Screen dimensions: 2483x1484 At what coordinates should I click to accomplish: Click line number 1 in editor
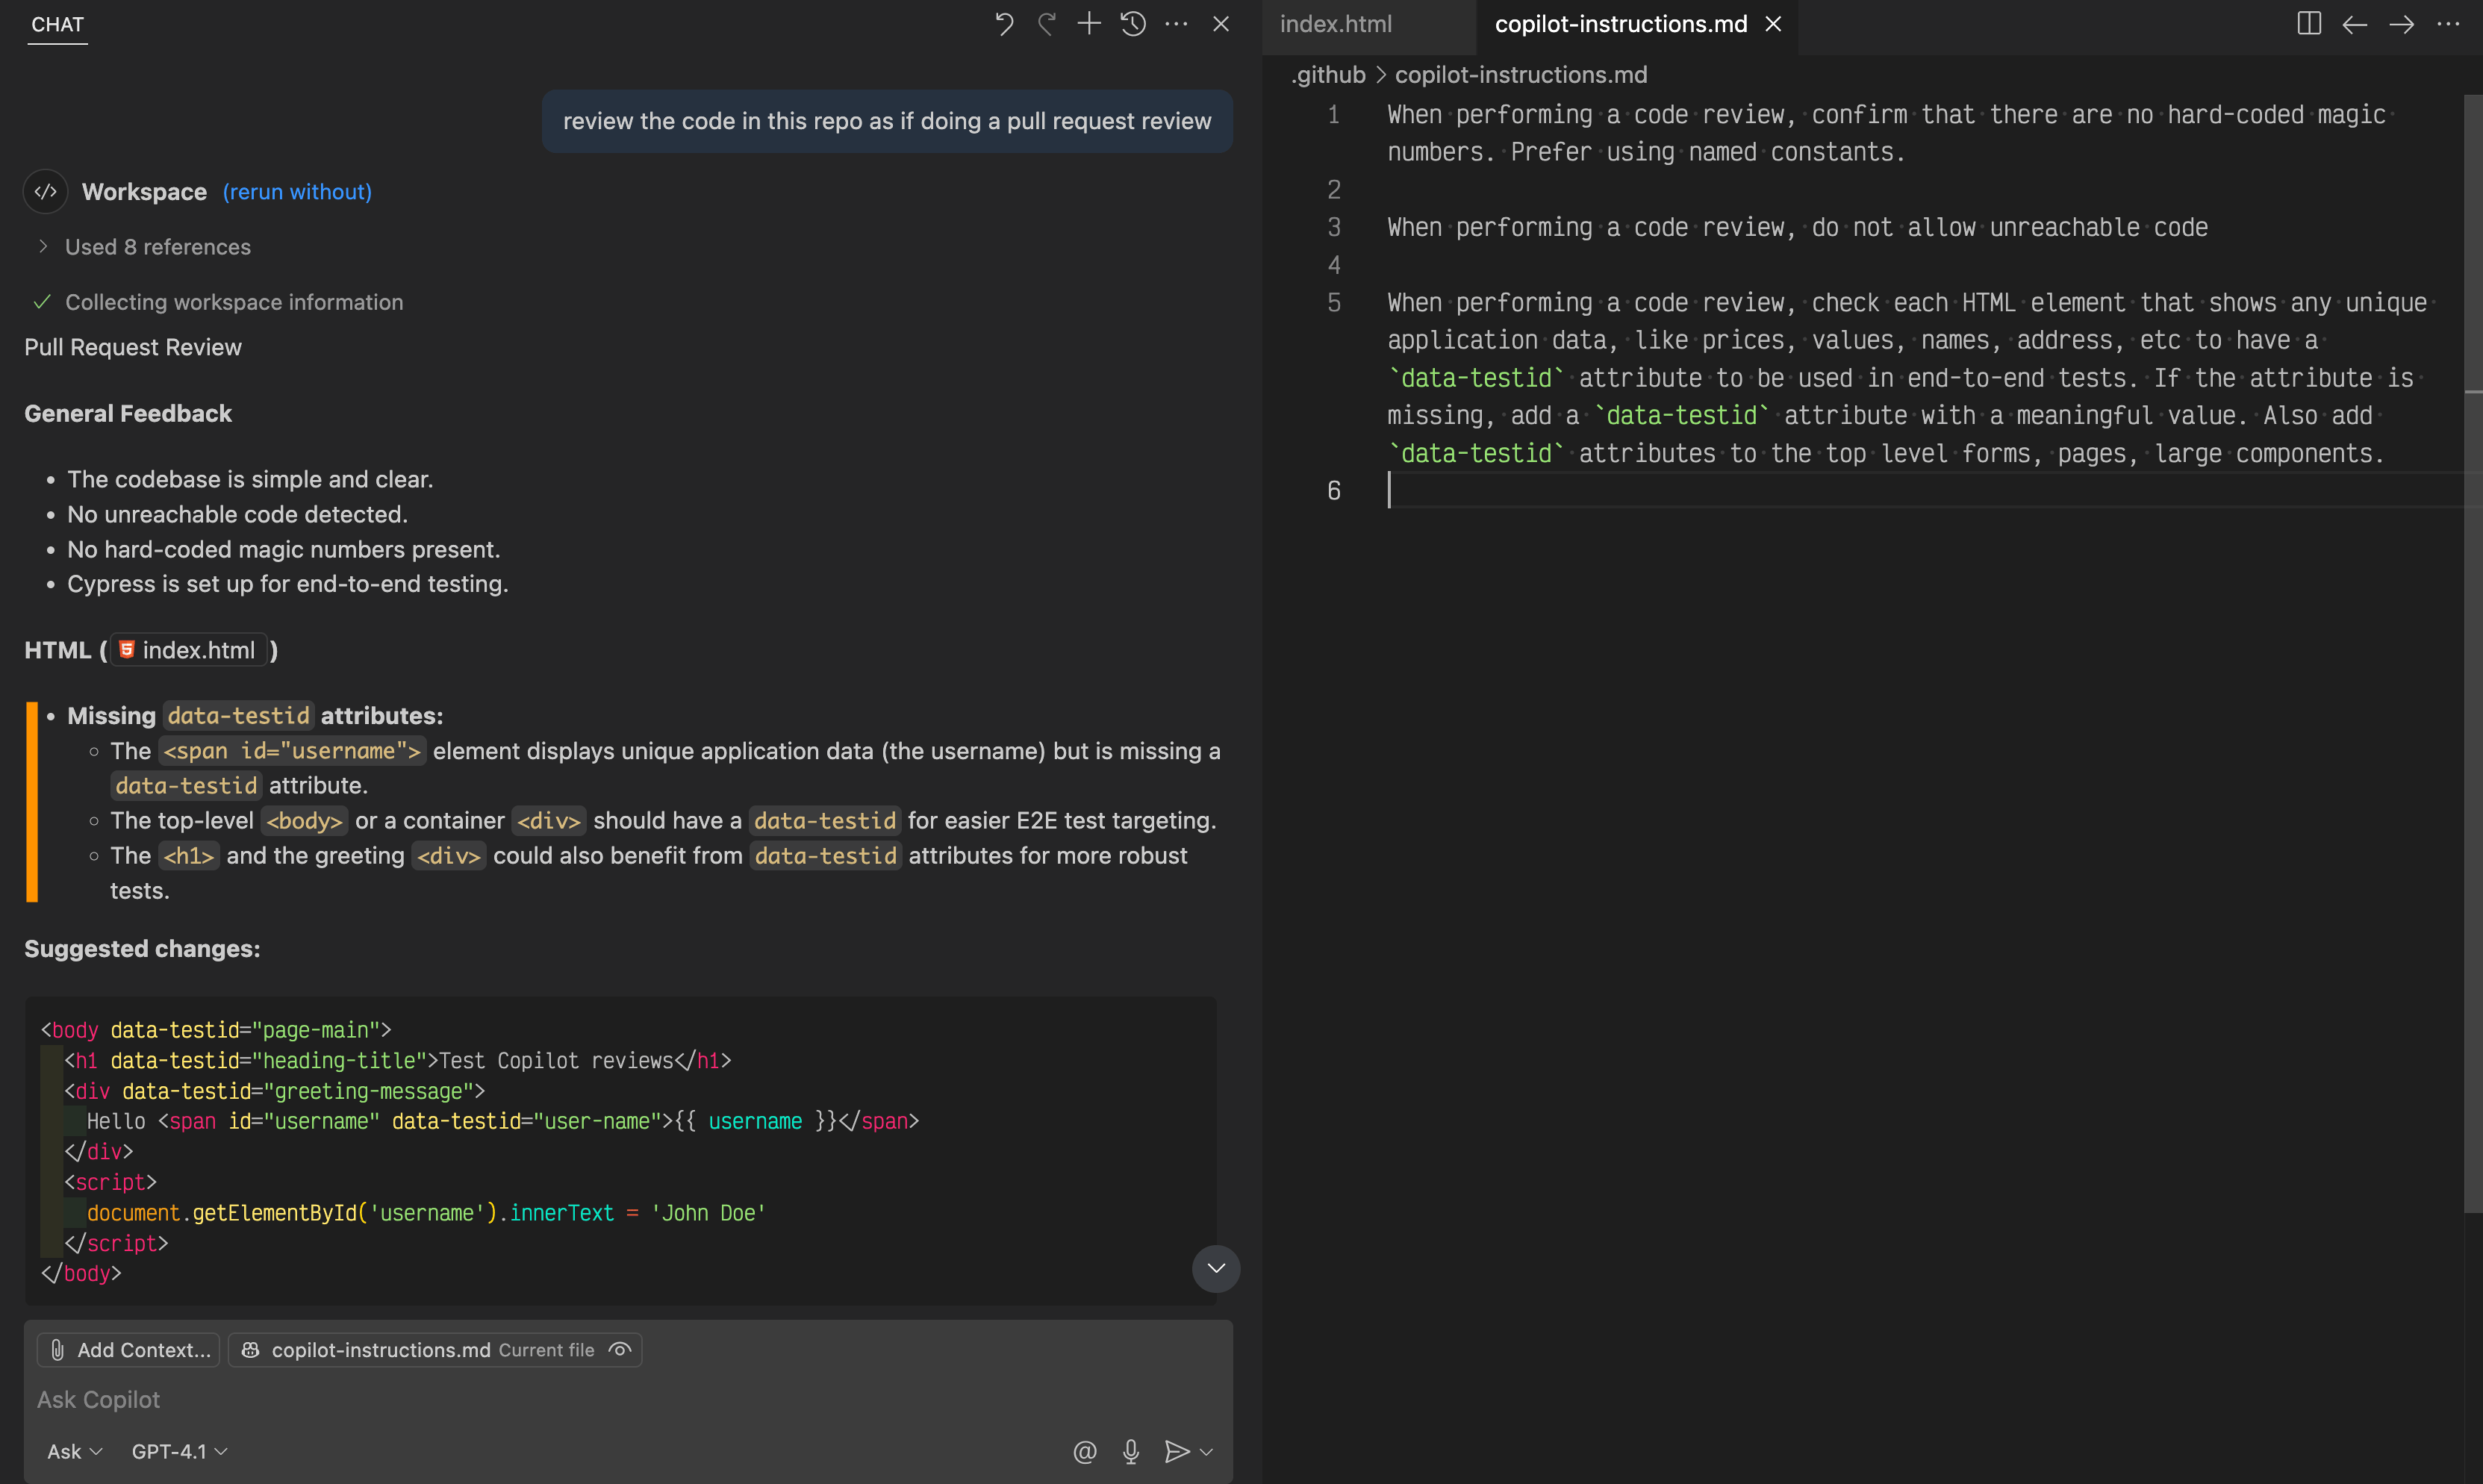click(x=1333, y=115)
